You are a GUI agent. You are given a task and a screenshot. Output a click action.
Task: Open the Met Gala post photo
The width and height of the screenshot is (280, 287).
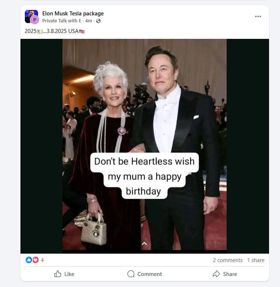point(144,110)
